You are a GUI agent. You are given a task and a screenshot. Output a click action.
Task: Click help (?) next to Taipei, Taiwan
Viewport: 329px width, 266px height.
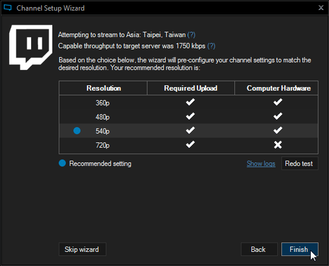tap(191, 35)
